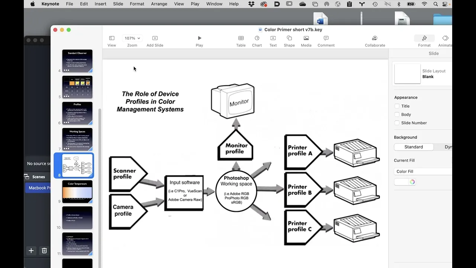The height and width of the screenshot is (268, 476).
Task: Select slide 10 thumbnail in navigator
Action: pos(77,218)
